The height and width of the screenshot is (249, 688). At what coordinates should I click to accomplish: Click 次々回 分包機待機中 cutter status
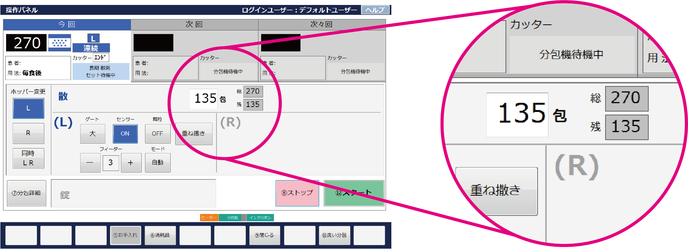(x=355, y=71)
